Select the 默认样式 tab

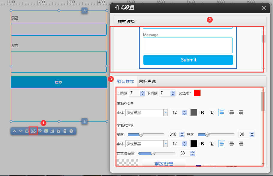(x=125, y=81)
